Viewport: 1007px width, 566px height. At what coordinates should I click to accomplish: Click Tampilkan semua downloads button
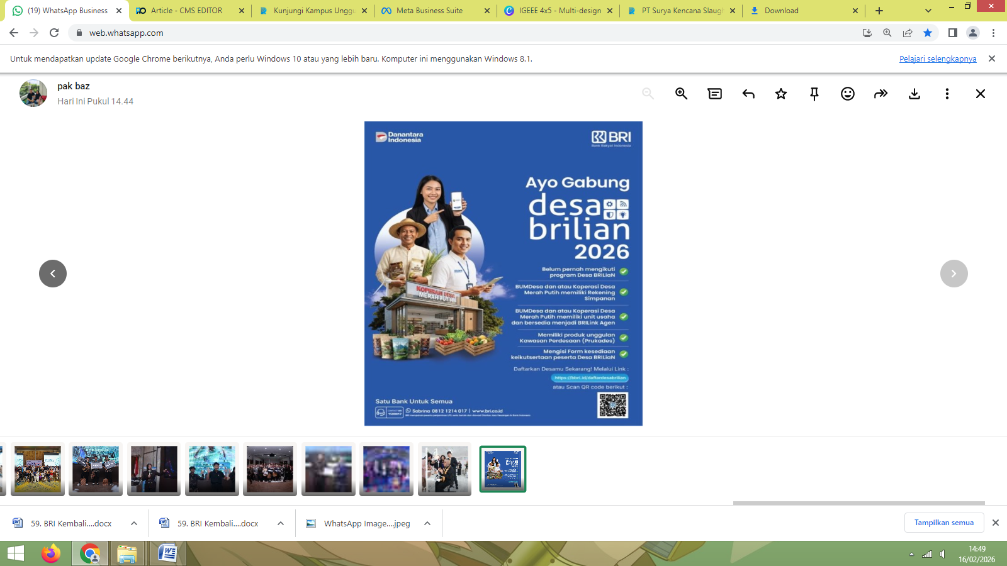tap(944, 523)
